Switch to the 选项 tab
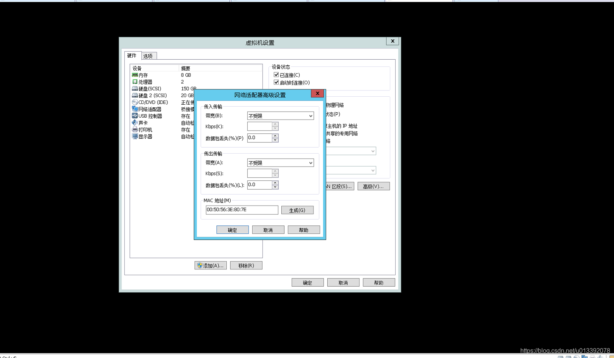The image size is (614, 358). (148, 56)
